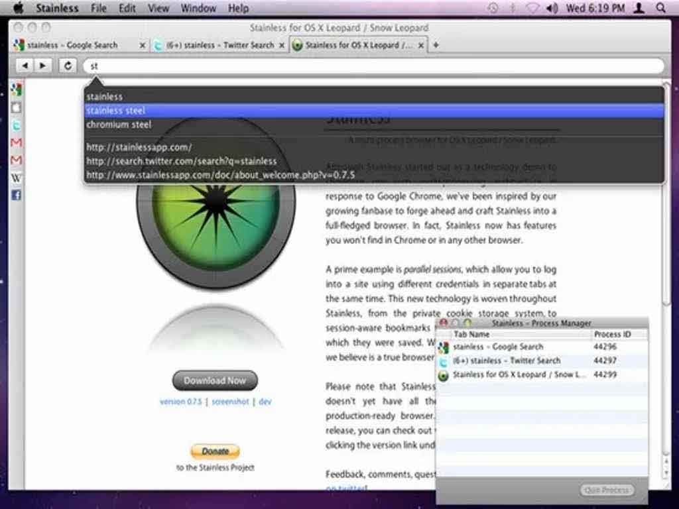Click the address bar containing 'st'
Screen dimensions: 679x509
(x=374, y=66)
